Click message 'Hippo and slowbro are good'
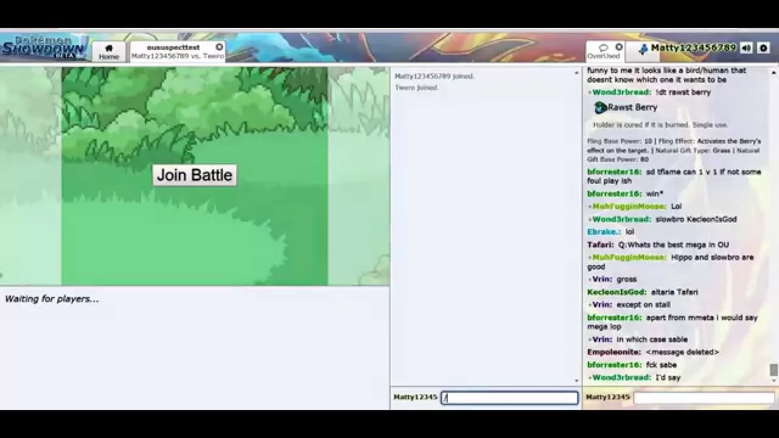 (x=670, y=262)
